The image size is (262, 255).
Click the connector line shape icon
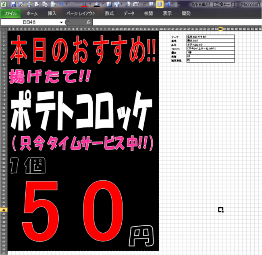coord(144,4)
